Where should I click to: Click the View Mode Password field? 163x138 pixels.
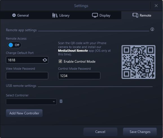tap(27, 76)
